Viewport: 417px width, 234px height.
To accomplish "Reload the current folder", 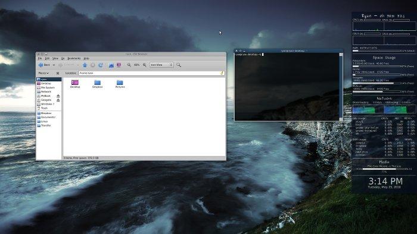I will pyautogui.click(x=101, y=65).
